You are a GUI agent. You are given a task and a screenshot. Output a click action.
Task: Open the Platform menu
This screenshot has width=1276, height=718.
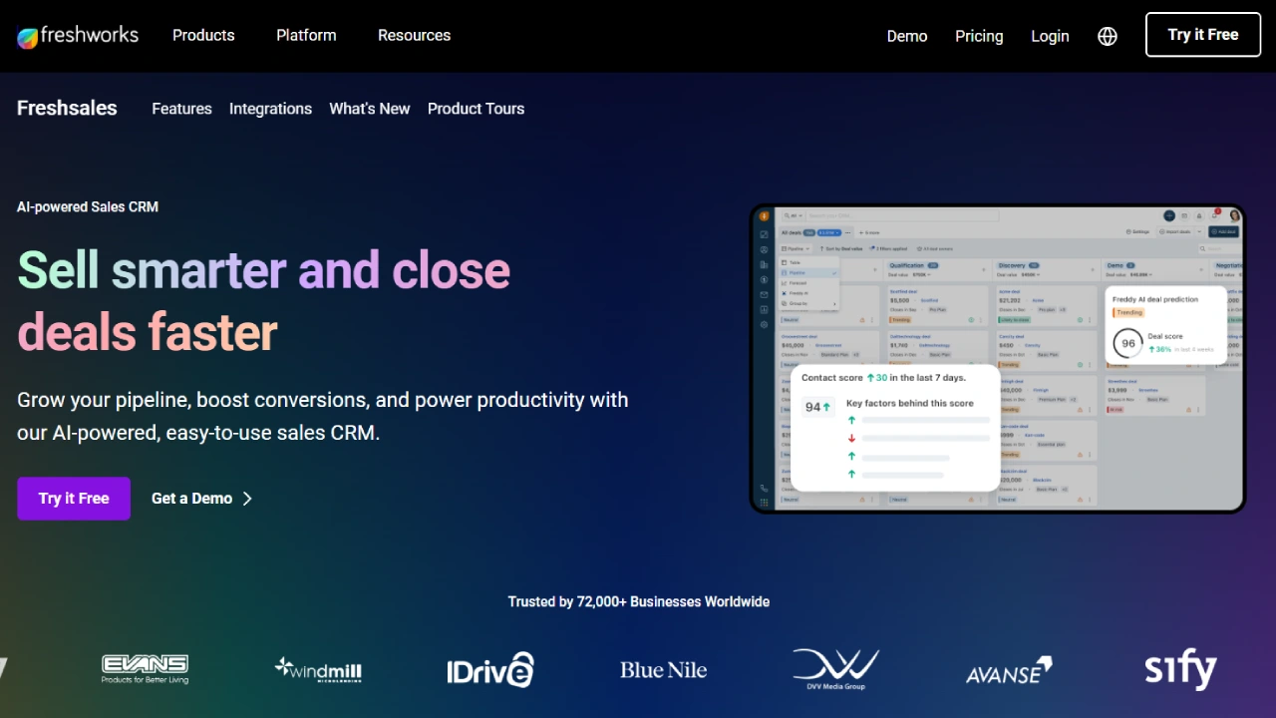(306, 35)
